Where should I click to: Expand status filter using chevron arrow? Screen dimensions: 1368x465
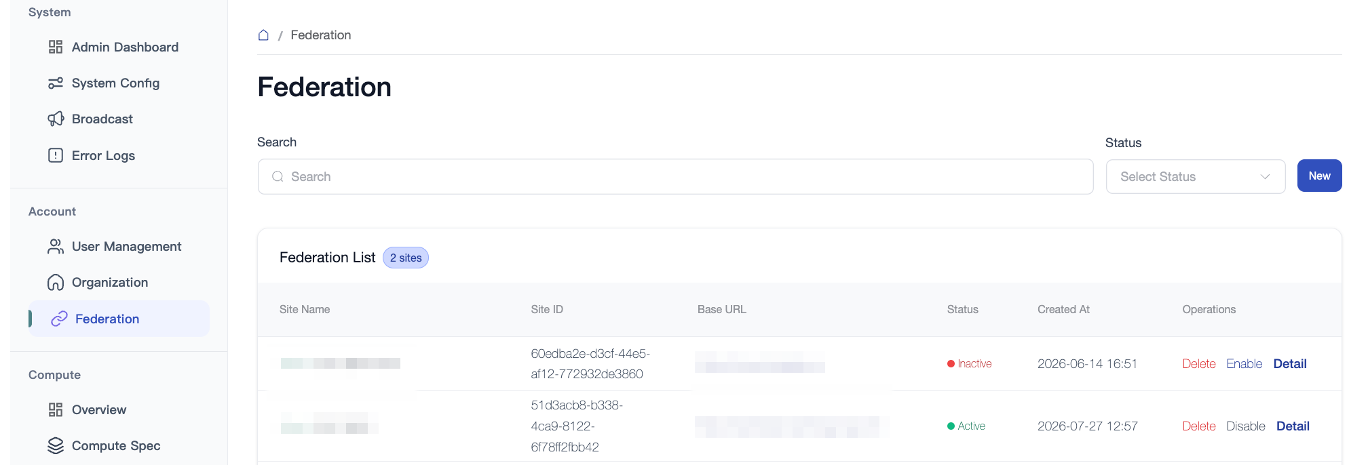tap(1265, 177)
